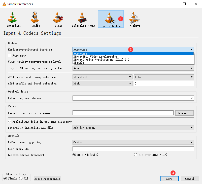
Task: Open x264 tuning film dropdown
Action: coord(164,77)
